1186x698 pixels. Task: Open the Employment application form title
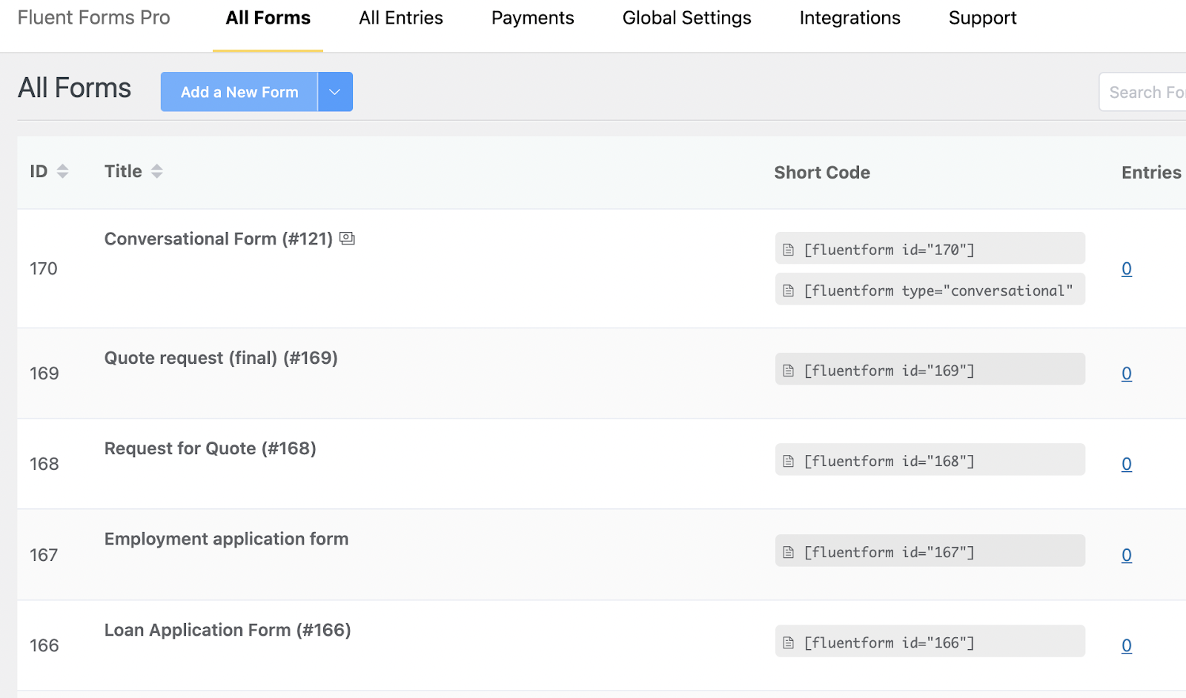(226, 539)
